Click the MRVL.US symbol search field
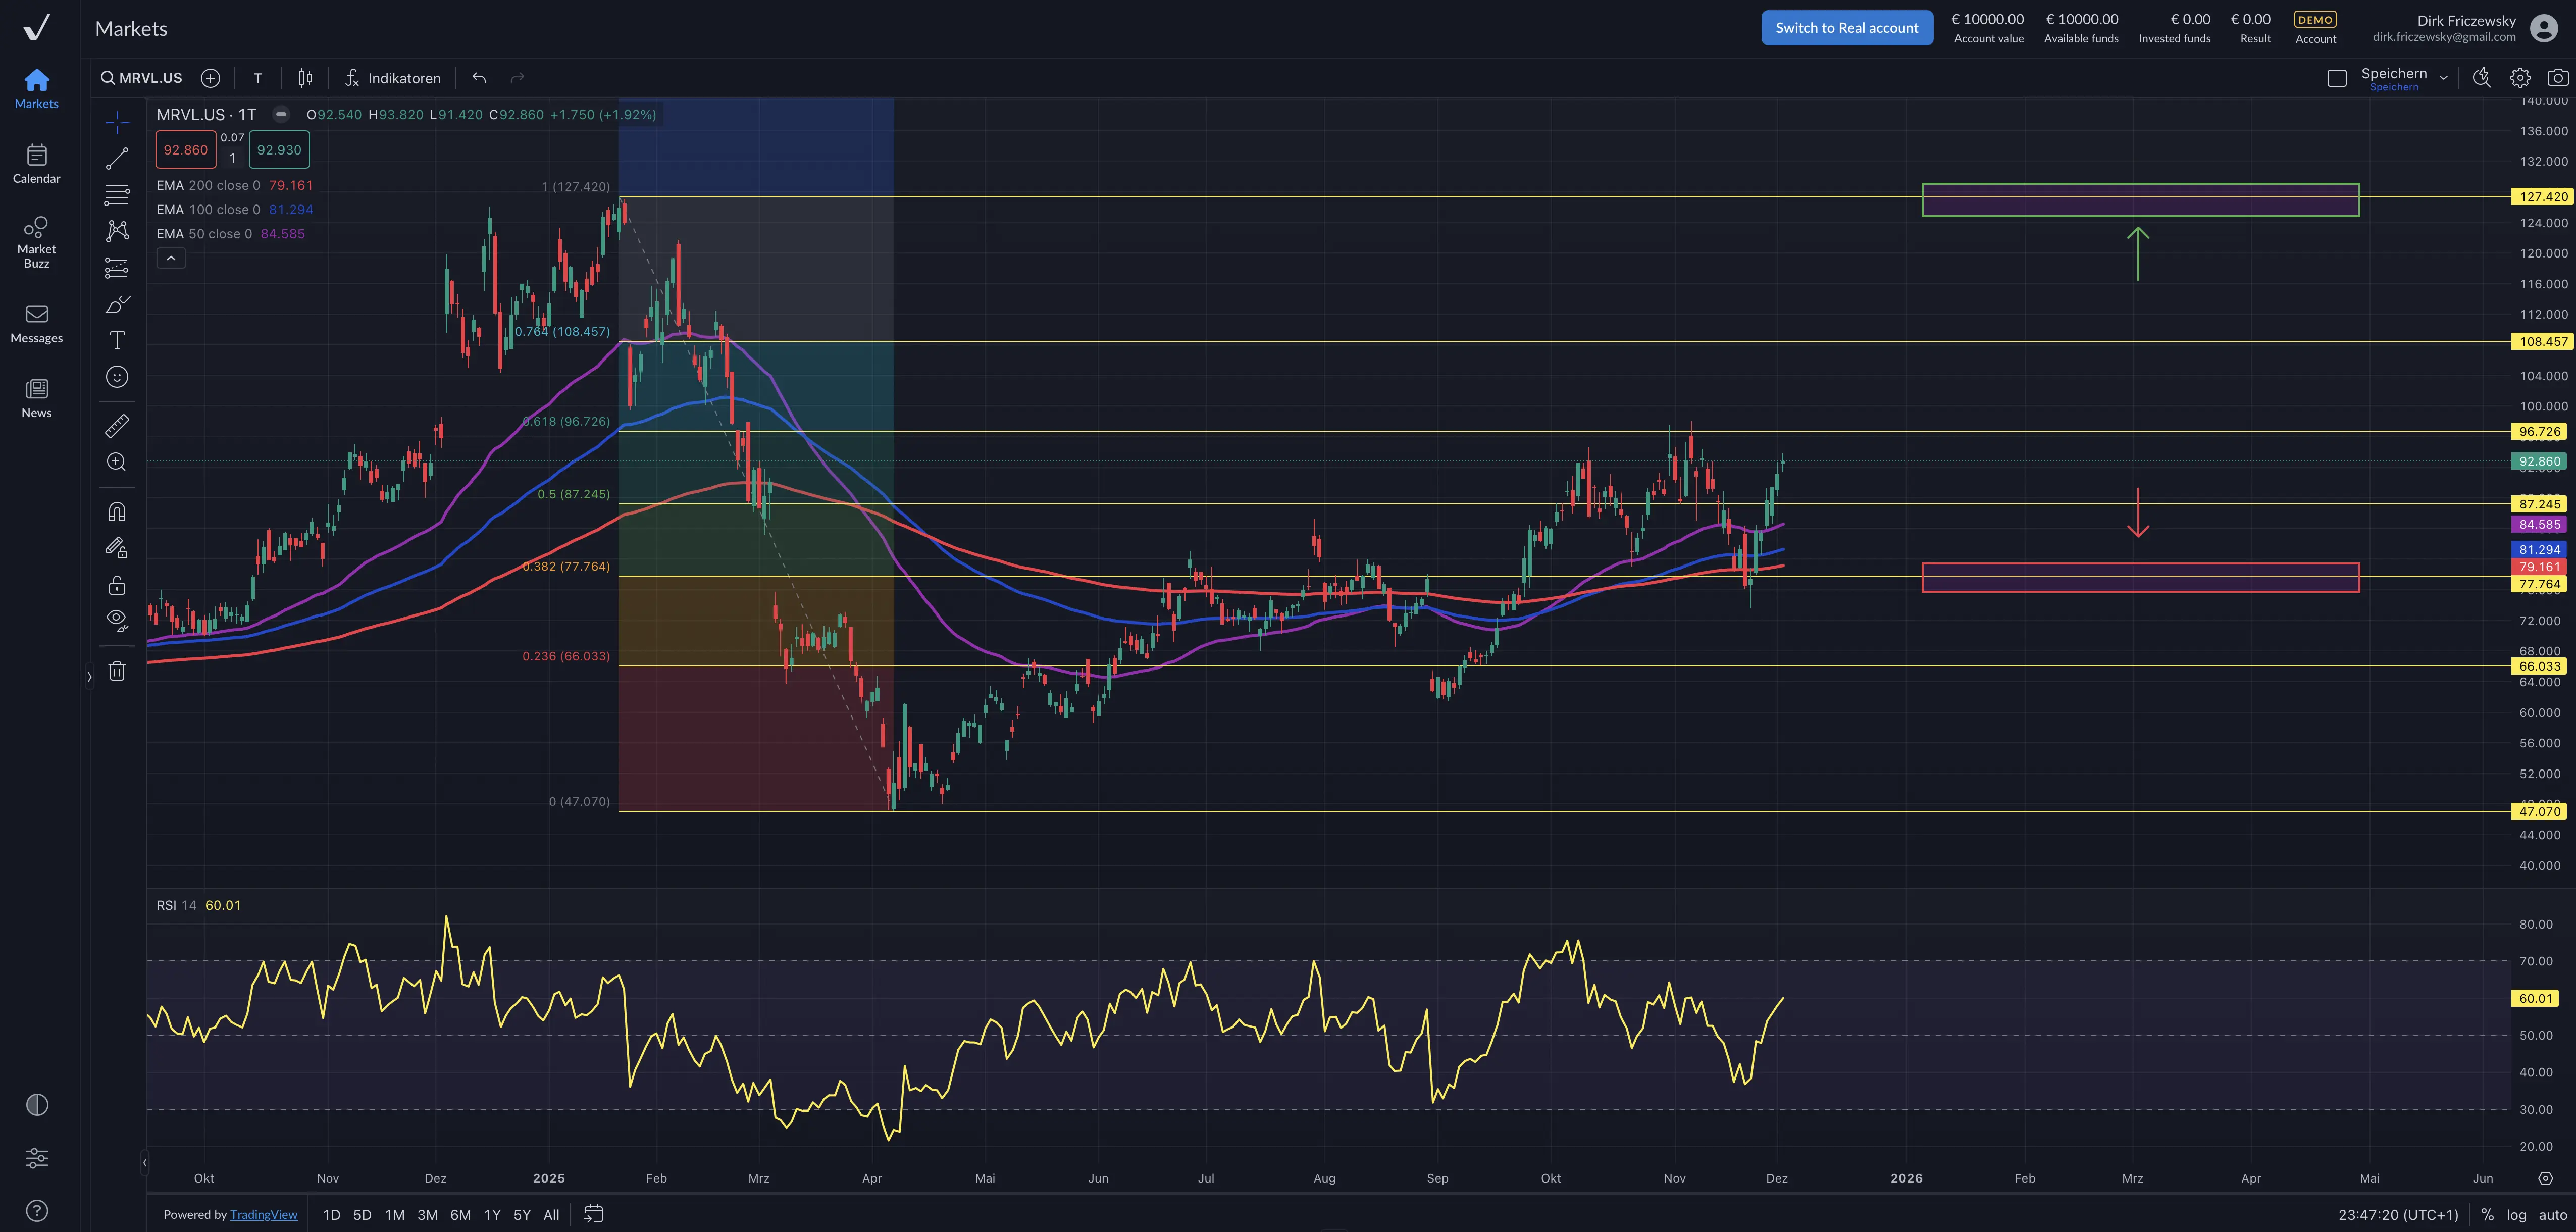 click(141, 78)
